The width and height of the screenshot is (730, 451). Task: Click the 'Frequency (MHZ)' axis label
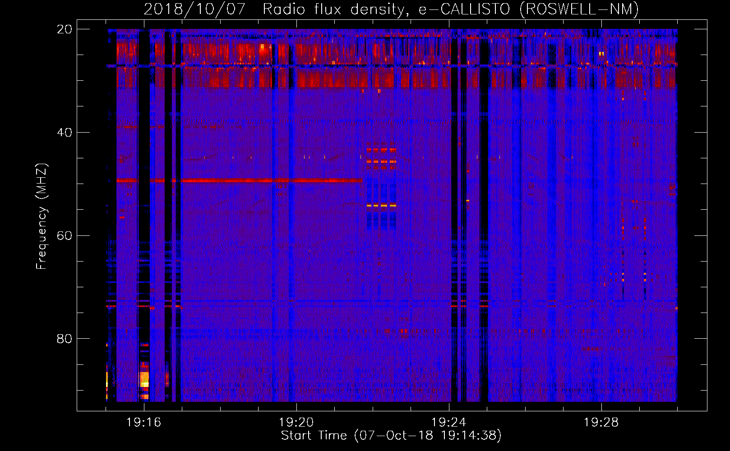(42, 216)
